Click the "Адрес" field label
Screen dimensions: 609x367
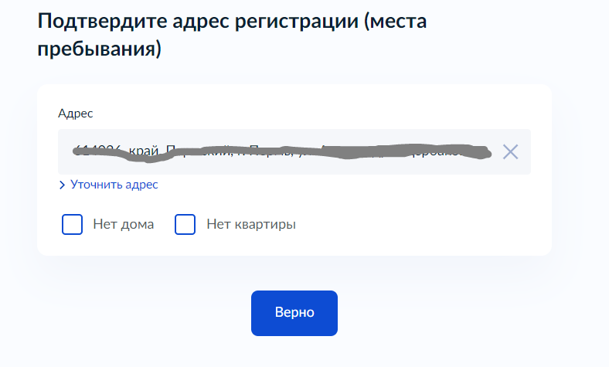[76, 114]
